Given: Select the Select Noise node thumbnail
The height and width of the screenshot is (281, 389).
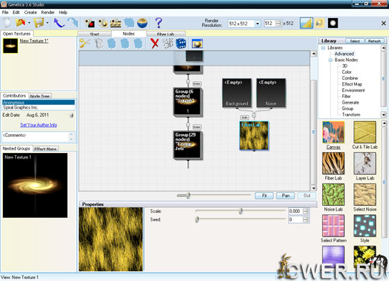Looking at the screenshot, I should (x=365, y=195).
